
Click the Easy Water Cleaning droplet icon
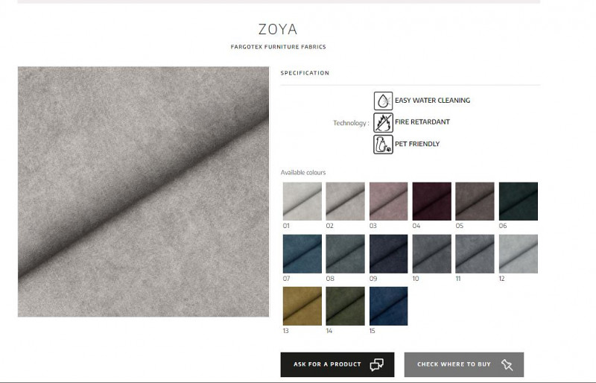383,101
